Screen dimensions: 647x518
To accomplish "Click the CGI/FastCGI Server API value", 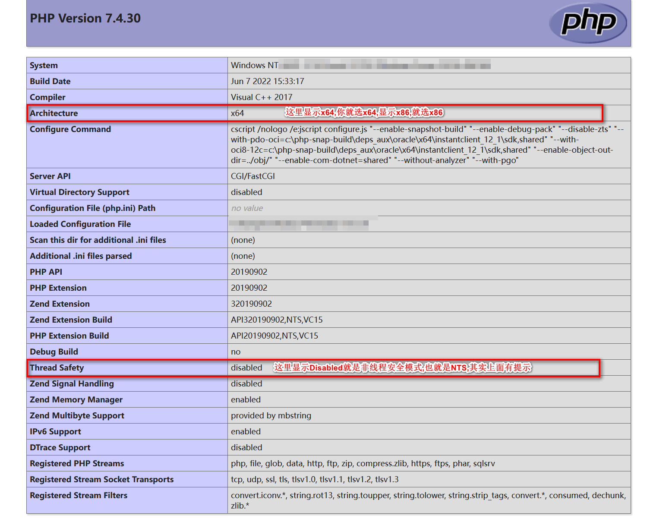I will 252,176.
